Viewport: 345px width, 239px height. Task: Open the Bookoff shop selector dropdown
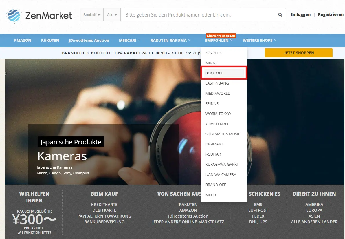click(x=91, y=15)
